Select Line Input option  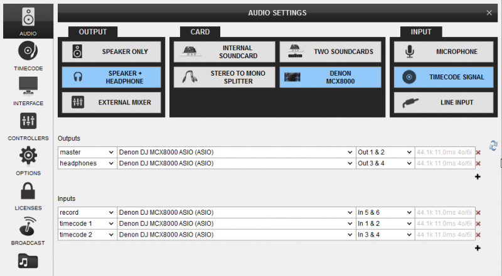point(444,102)
